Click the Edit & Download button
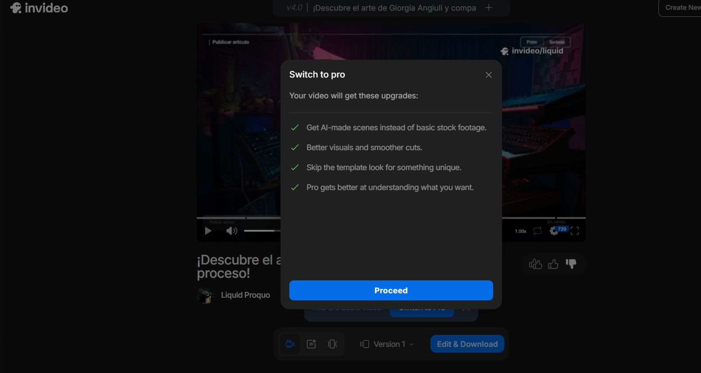This screenshot has width=701, height=373. click(x=467, y=344)
